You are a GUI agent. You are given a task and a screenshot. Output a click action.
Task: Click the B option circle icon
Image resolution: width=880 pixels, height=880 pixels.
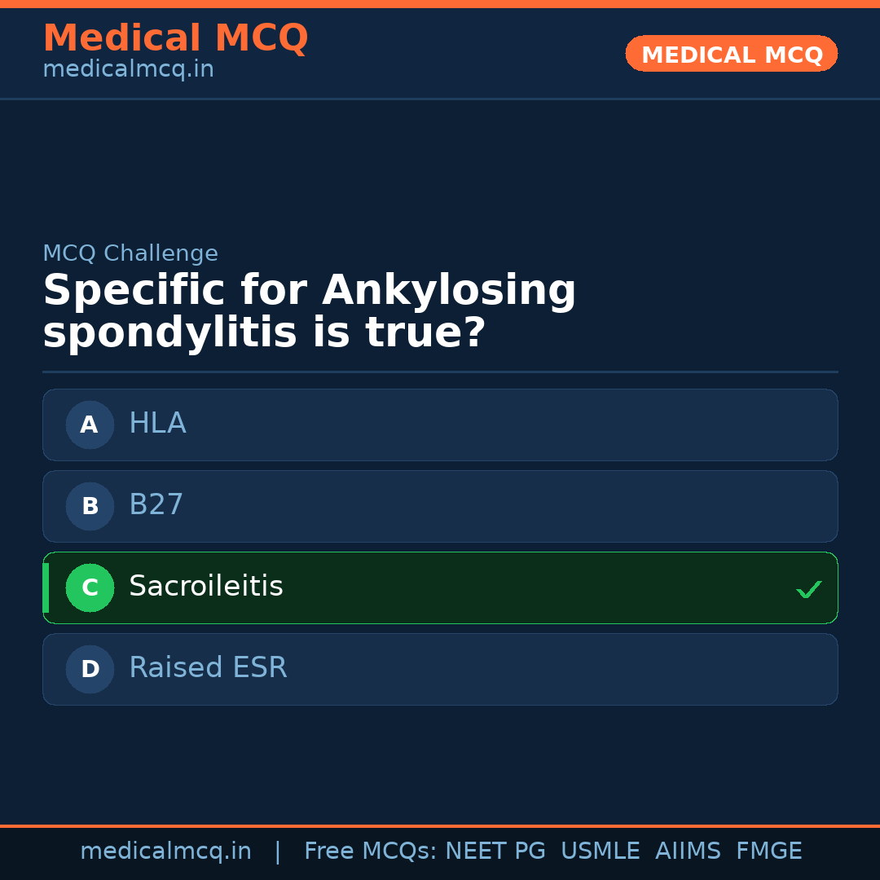click(89, 506)
